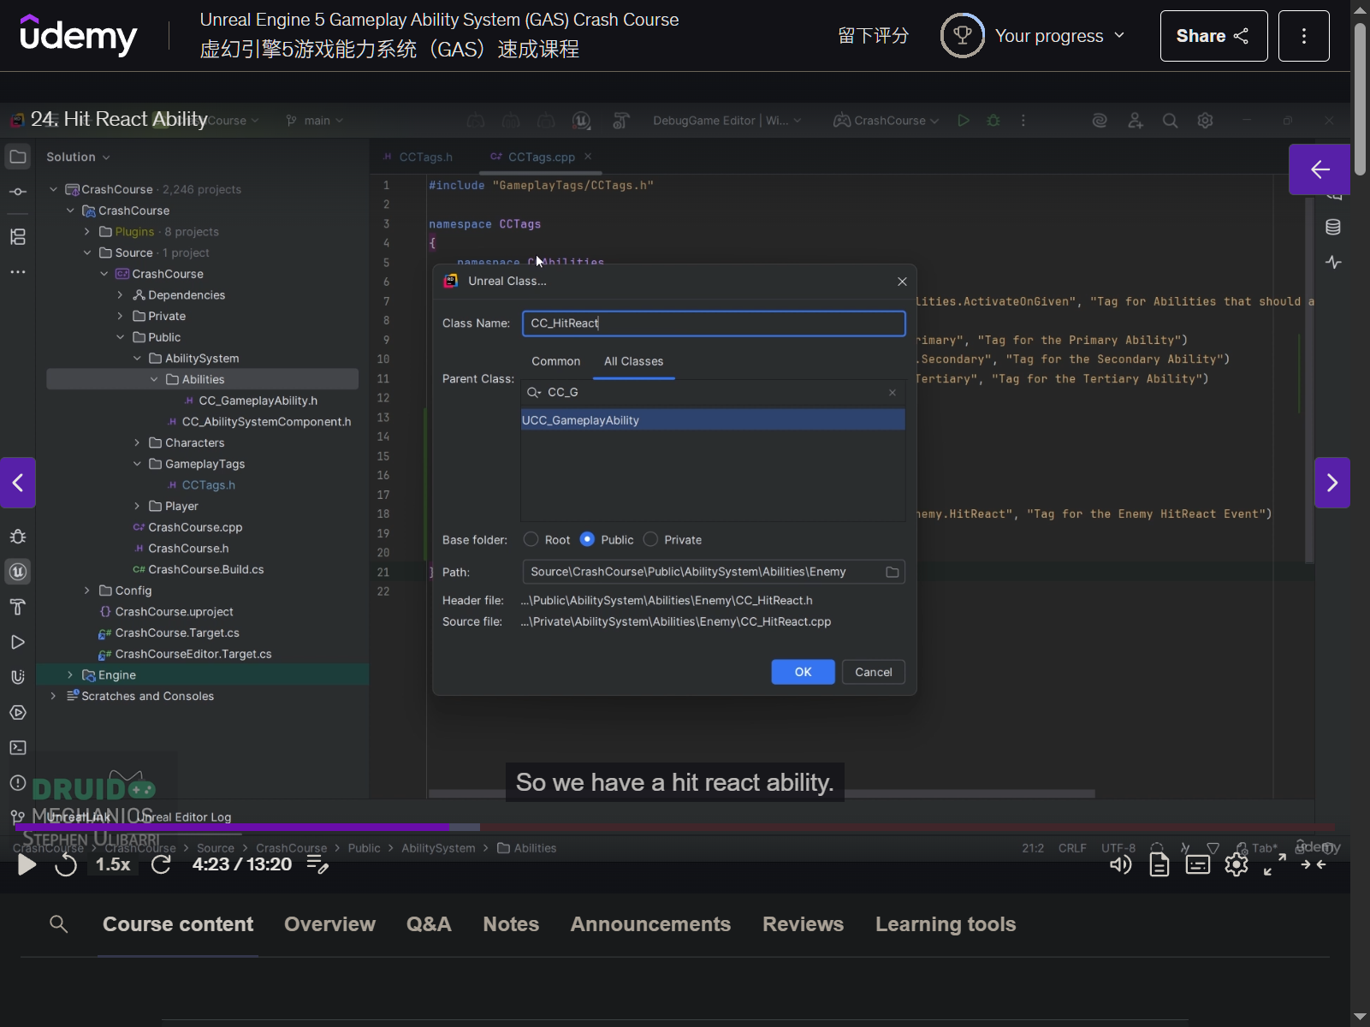This screenshot has width=1370, height=1027.
Task: Switch to the Q&A tab
Action: pyautogui.click(x=429, y=924)
